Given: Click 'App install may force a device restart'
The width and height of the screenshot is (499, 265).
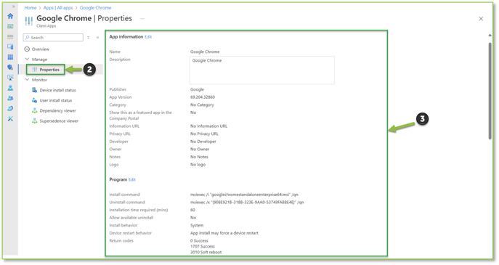Looking at the screenshot, I should pyautogui.click(x=224, y=233).
